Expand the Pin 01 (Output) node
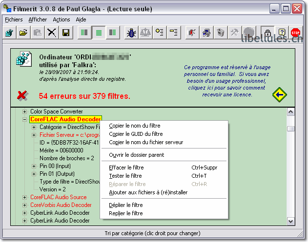 [34, 174]
